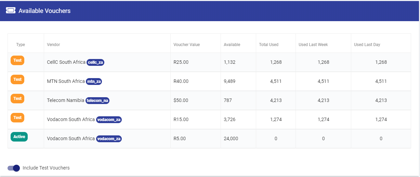Click the Include Test Vouchers label

pyautogui.click(x=46, y=168)
